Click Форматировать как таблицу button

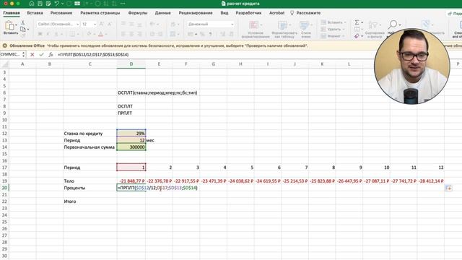point(284,30)
